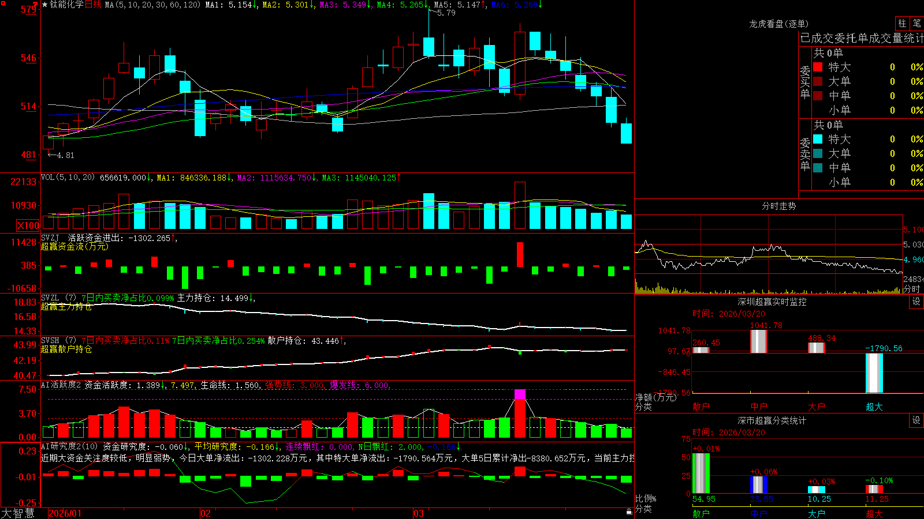The width and height of the screenshot is (924, 519).
Task: Click the 5.79 high price label
Action: 446,13
